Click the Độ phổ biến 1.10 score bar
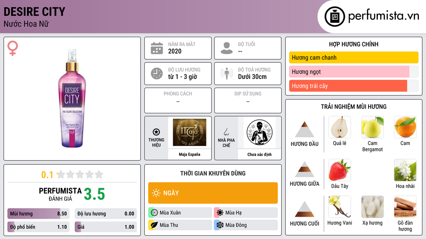The width and height of the screenshot is (426, 239). click(x=38, y=227)
